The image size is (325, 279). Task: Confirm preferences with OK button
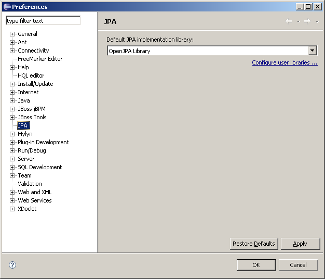coord(256,265)
